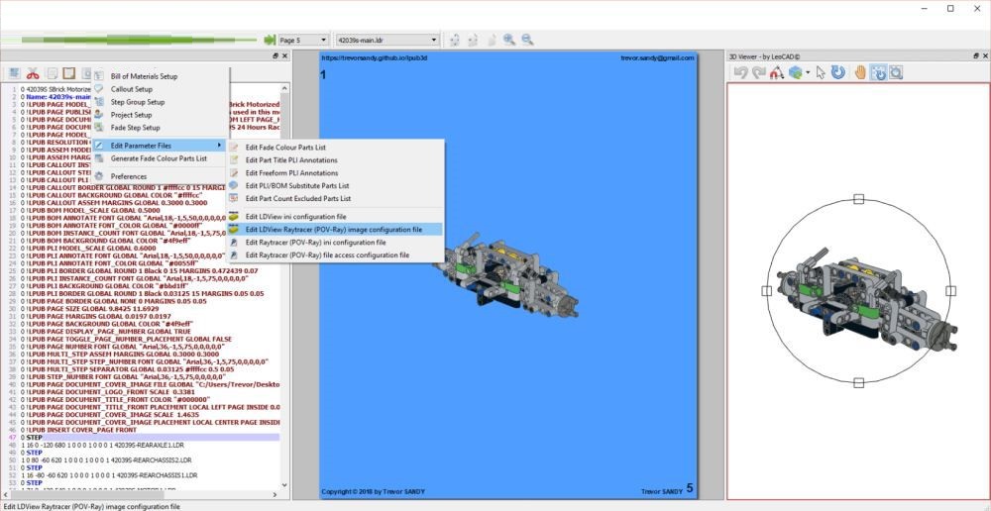The height and width of the screenshot is (511, 991).
Task: Click Edit Fade Colour Parts List
Action: 285,148
